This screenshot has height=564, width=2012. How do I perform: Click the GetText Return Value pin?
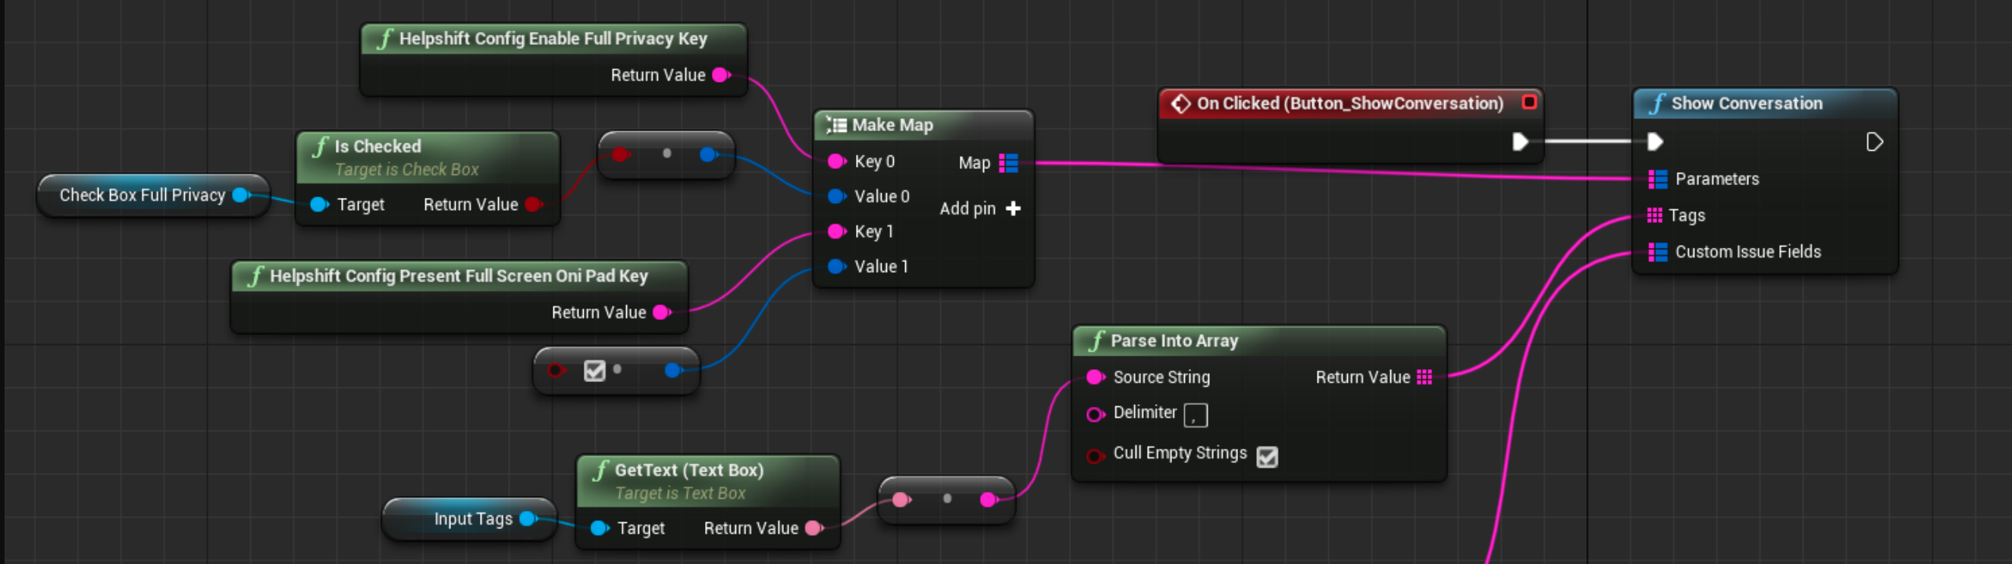click(x=813, y=529)
